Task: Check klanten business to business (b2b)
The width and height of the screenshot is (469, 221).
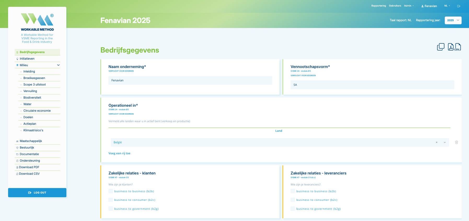Action: [111, 191]
